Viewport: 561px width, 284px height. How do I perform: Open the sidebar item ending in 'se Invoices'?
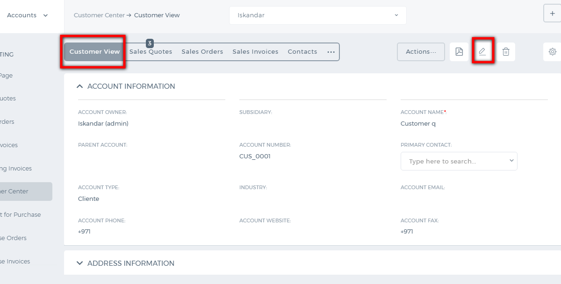(15, 262)
